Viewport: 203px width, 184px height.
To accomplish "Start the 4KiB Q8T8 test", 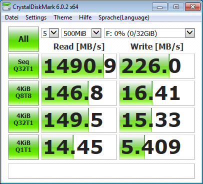I will 23,93.
